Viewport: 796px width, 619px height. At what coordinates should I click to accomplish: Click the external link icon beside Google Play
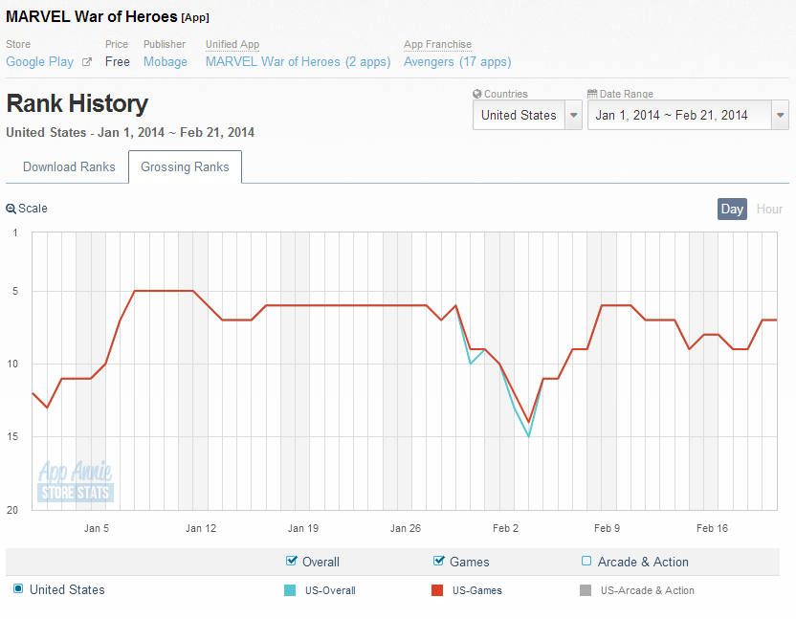pos(87,62)
